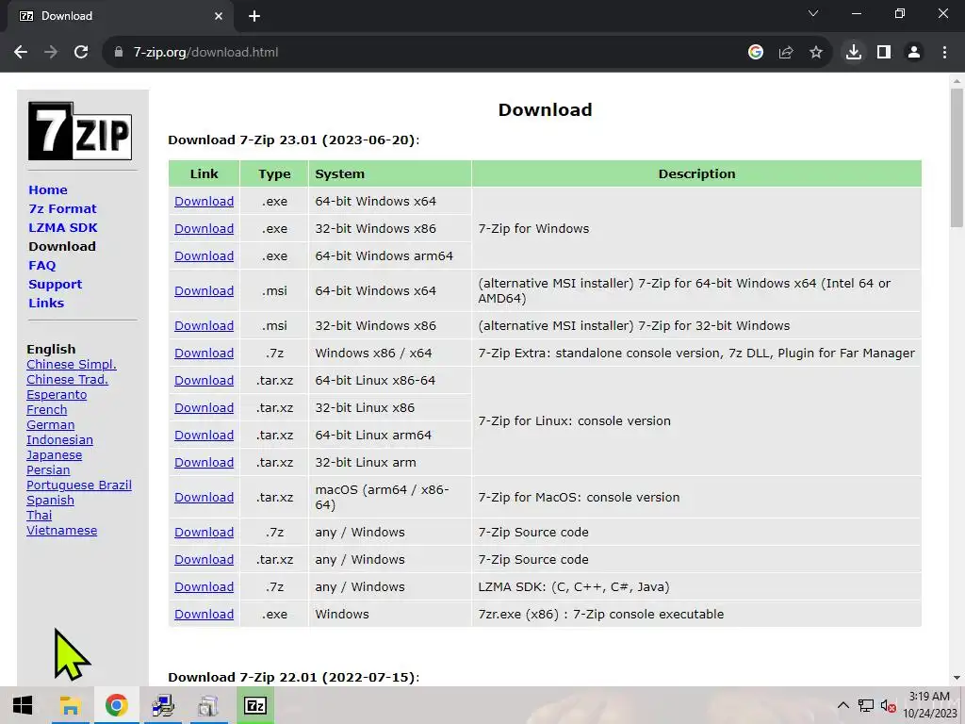The image size is (965, 724).
Task: Open 7z Format sidebar link
Action: tap(63, 208)
